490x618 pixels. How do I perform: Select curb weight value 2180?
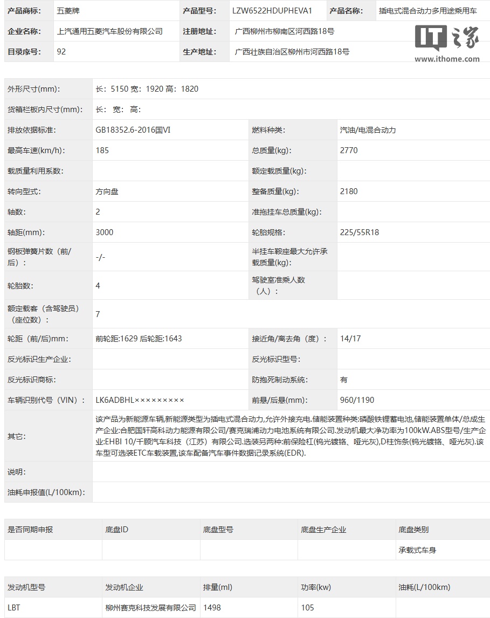(x=349, y=191)
